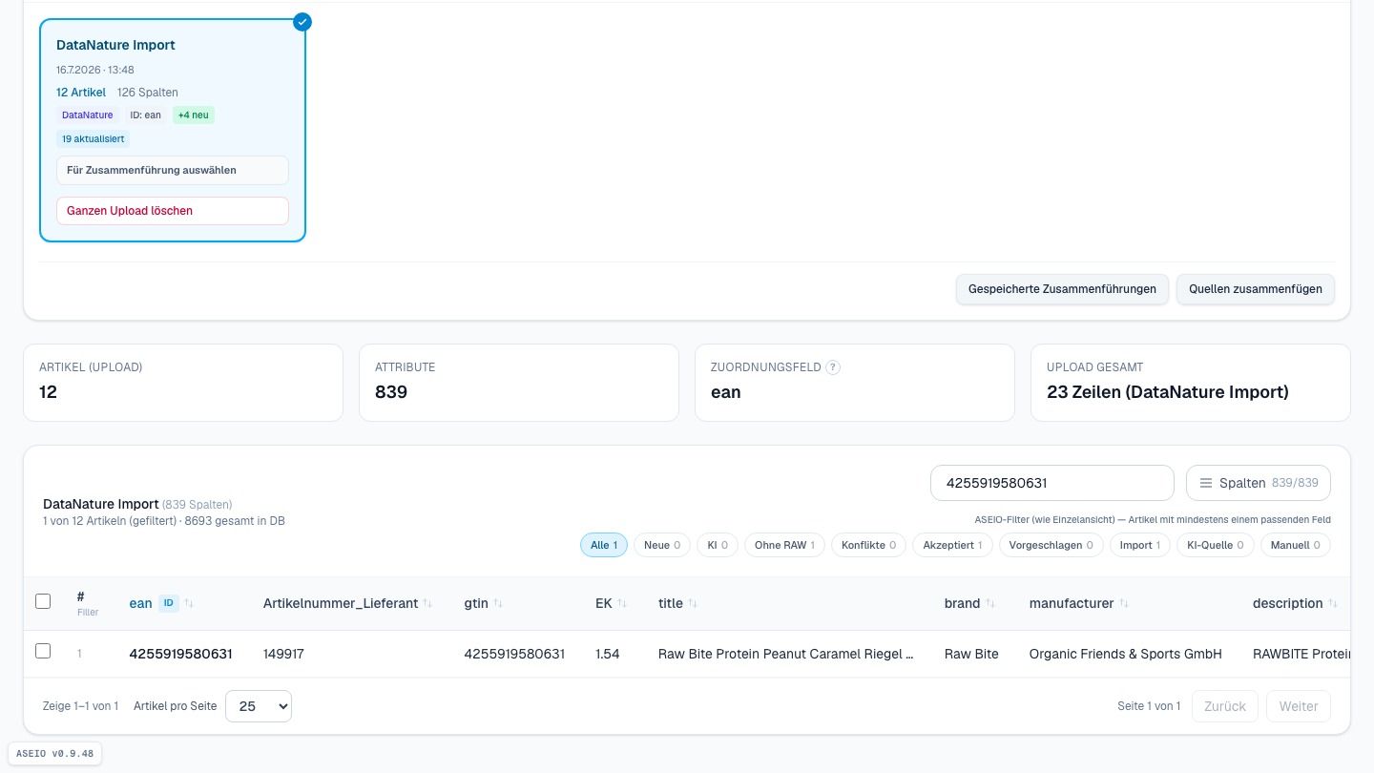The width and height of the screenshot is (1374, 773).
Task: Click the title column sort arrows
Action: (693, 603)
